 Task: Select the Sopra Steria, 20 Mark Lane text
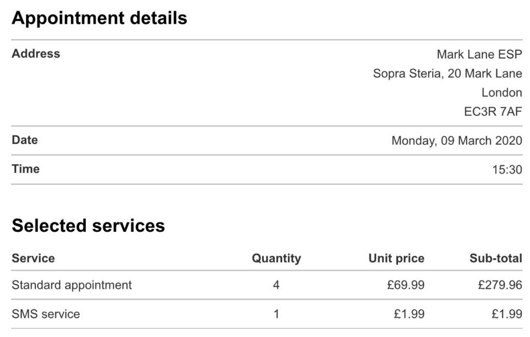(448, 74)
